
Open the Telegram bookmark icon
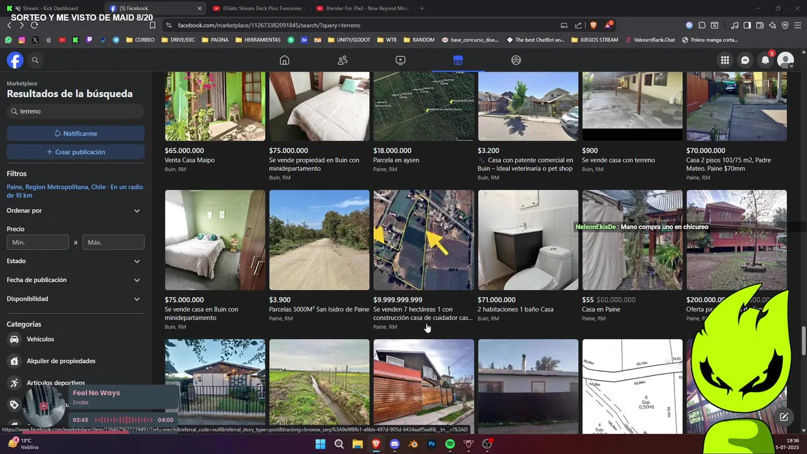[x=116, y=40]
